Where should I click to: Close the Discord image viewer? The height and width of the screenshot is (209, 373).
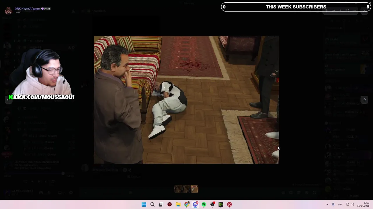coord(364,11)
